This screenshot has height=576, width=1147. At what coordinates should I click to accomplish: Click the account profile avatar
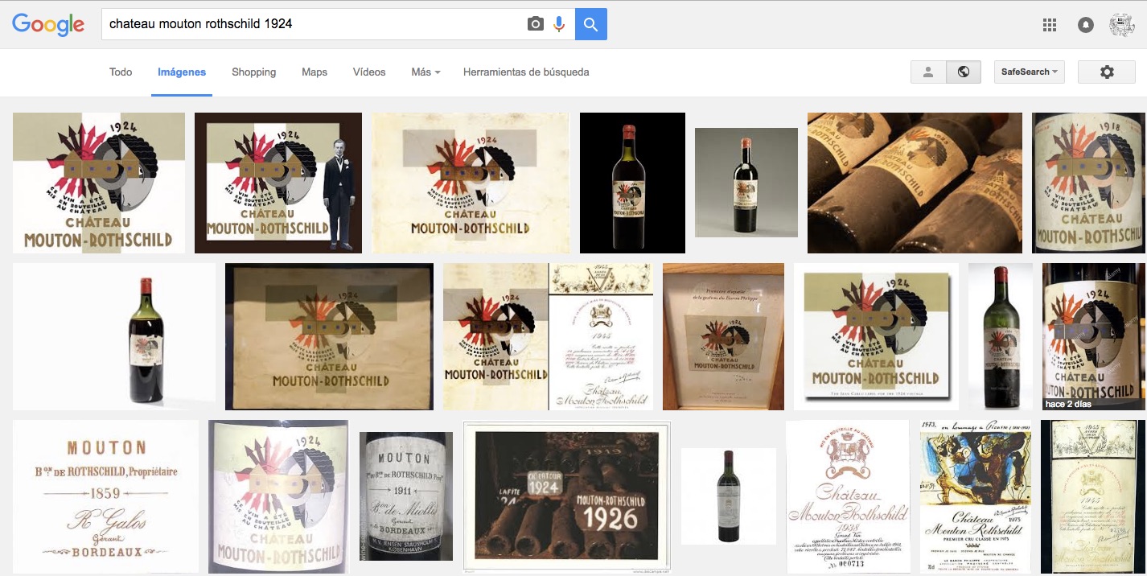(x=1121, y=25)
